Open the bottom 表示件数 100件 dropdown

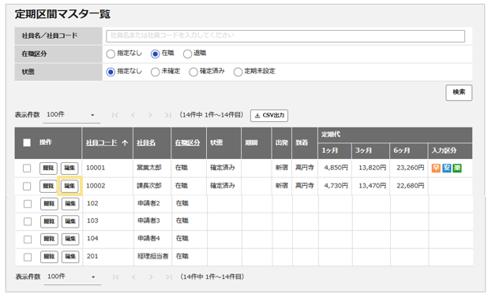(x=72, y=277)
